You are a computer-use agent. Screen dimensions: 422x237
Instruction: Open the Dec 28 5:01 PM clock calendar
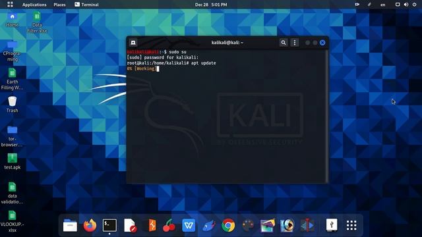[x=211, y=5]
